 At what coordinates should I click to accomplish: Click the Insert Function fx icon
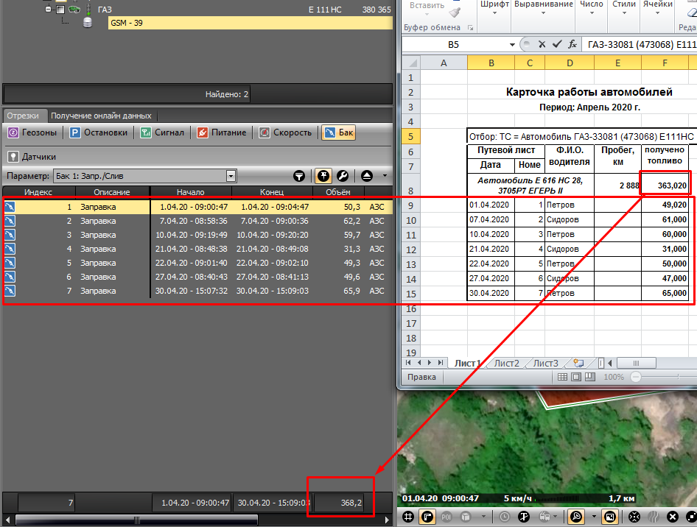[x=572, y=44]
